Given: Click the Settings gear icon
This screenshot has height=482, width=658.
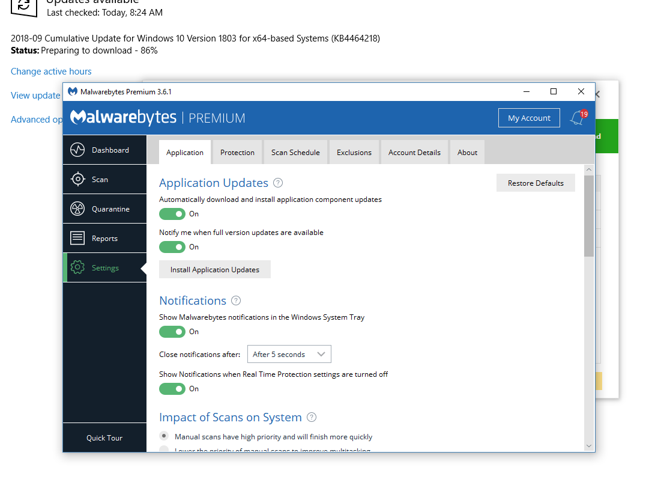Looking at the screenshot, I should click(77, 267).
